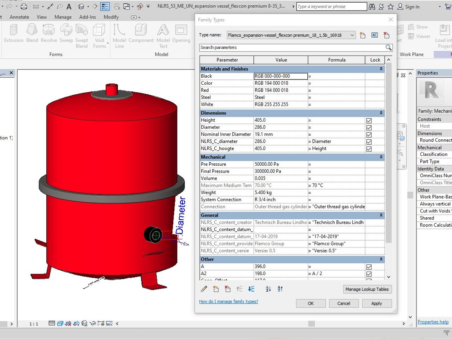Collapse the Mechanical parameter group
This screenshot has height=339, width=452.
point(381,157)
